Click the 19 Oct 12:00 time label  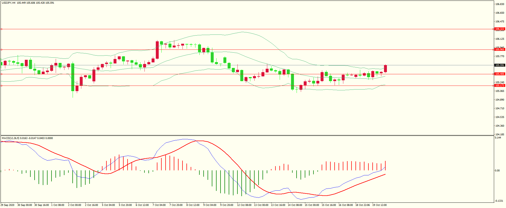coord(379,205)
